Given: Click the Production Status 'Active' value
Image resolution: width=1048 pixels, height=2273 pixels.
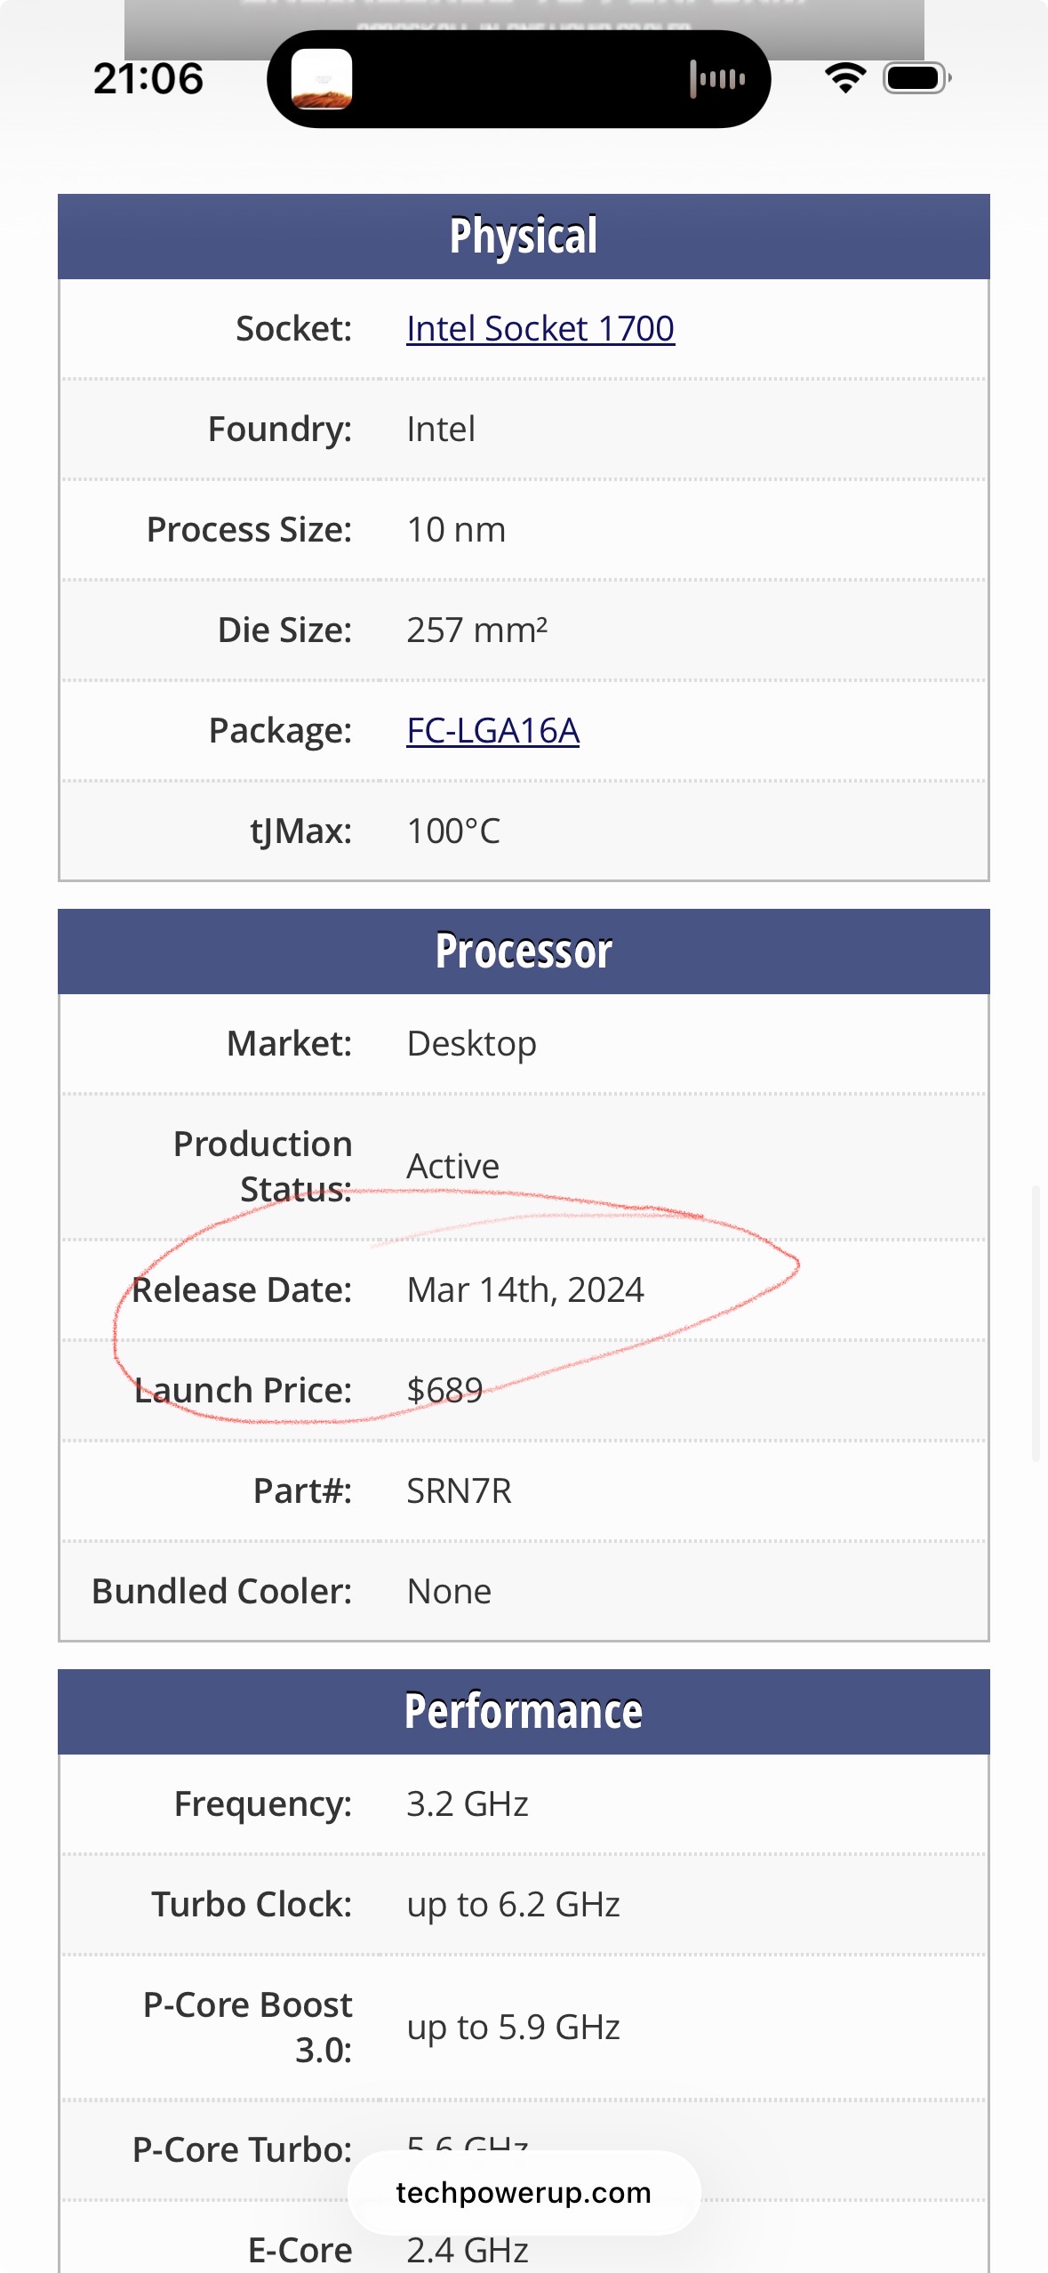Looking at the screenshot, I should (452, 1167).
